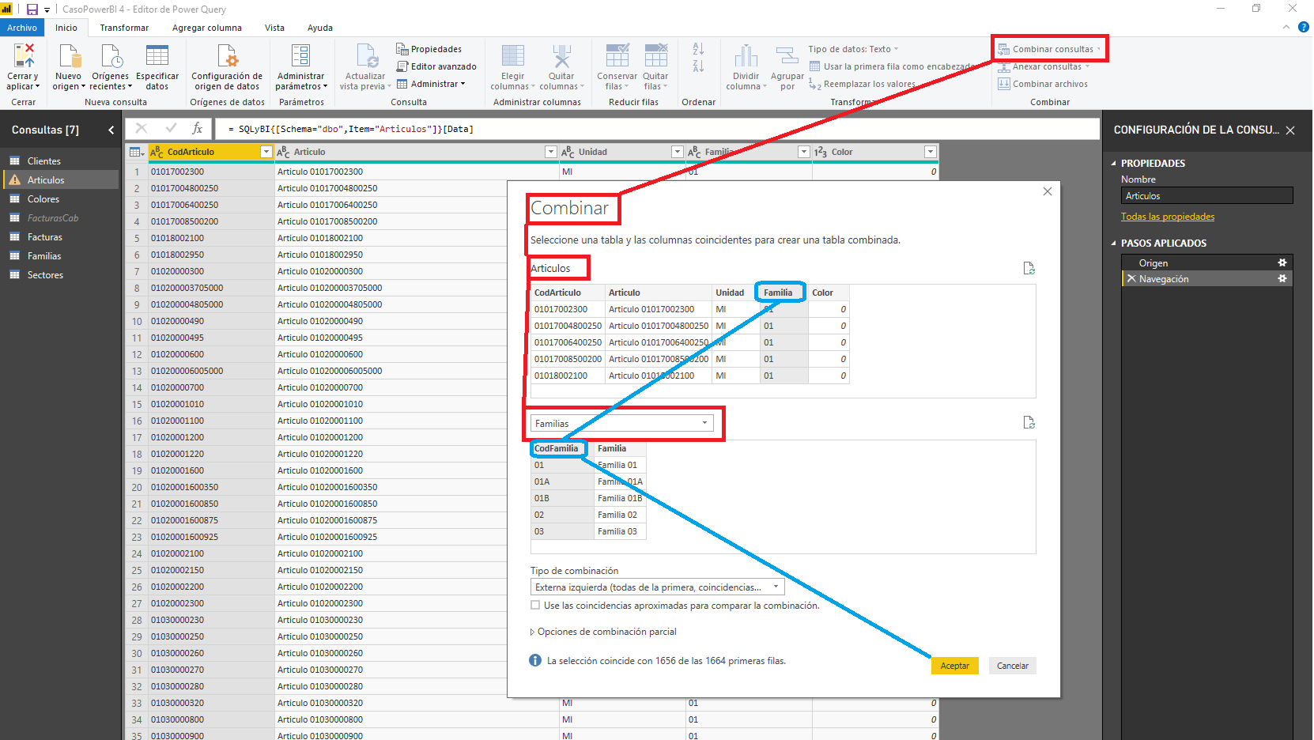1314x740 pixels.
Task: Open settings gear of Origen step
Action: (1282, 262)
